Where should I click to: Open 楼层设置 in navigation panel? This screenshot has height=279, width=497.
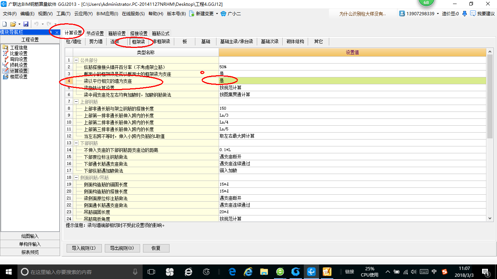pyautogui.click(x=19, y=77)
